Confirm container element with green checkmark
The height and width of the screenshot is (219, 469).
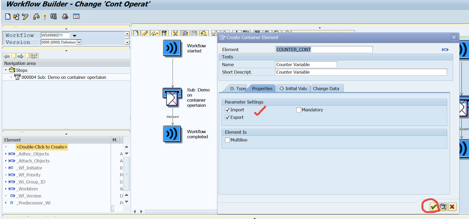pos(434,207)
